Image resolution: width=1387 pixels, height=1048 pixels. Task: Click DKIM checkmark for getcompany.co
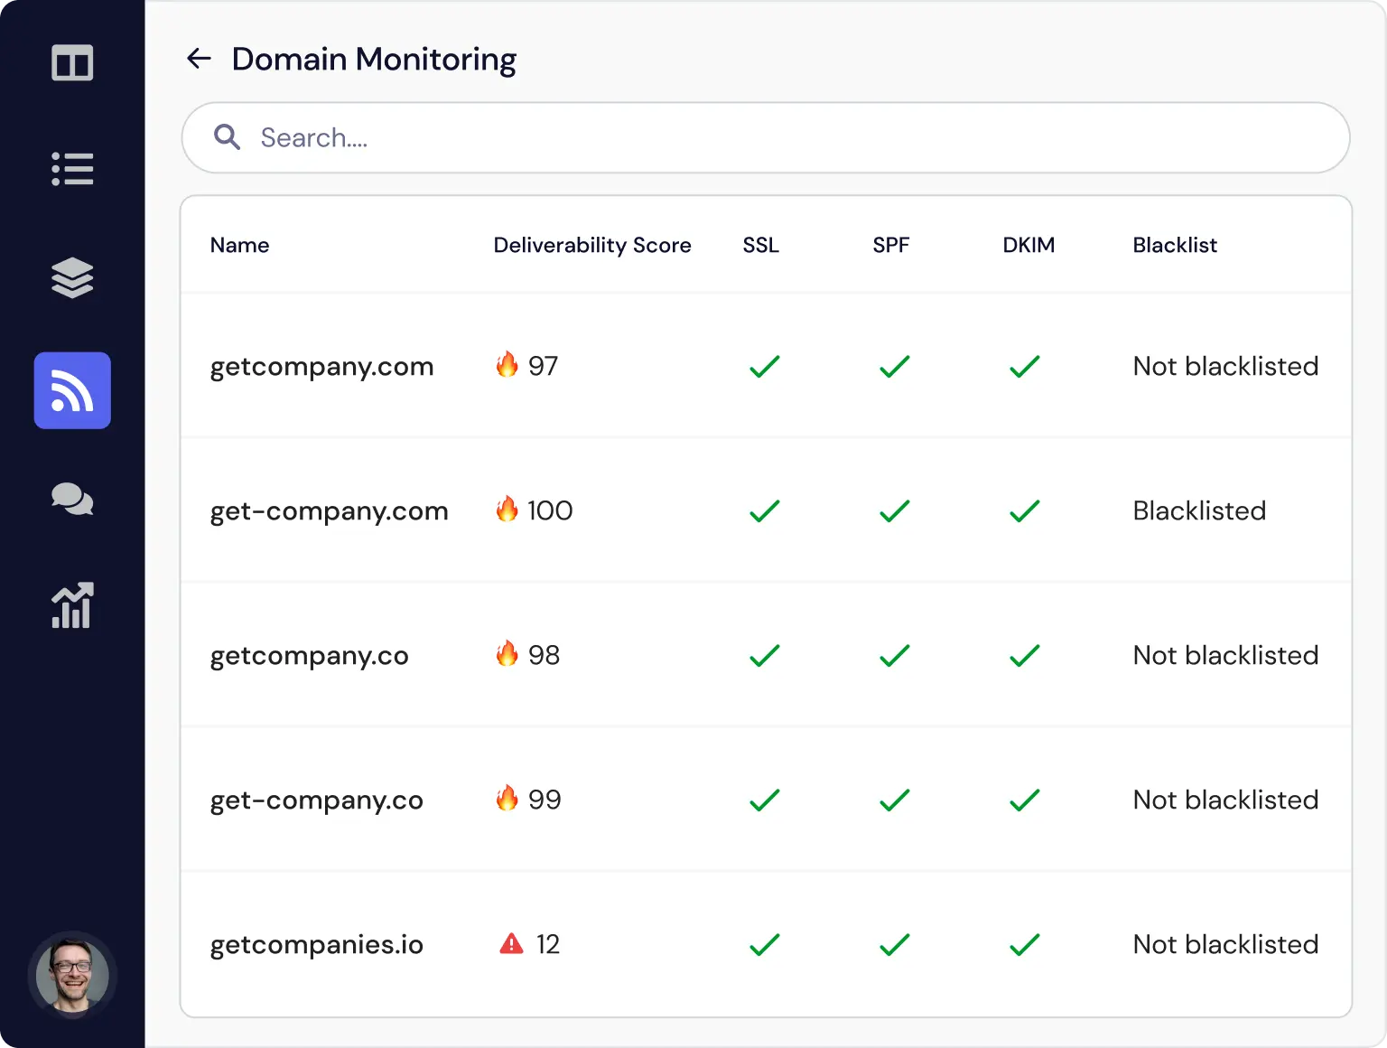(x=1024, y=655)
